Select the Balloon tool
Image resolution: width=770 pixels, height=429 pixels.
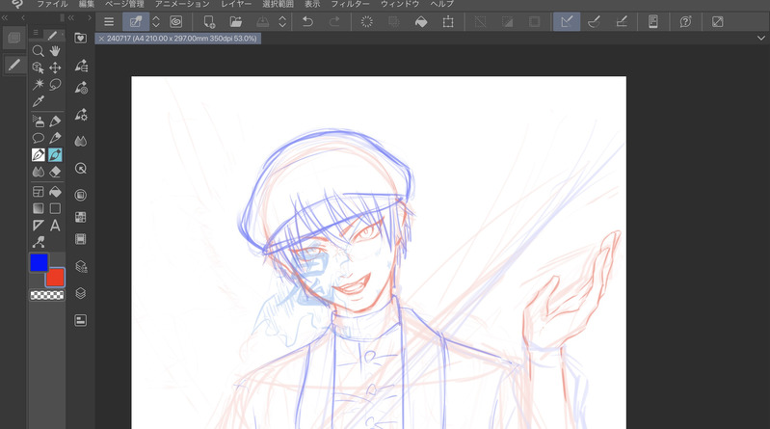tap(38, 138)
